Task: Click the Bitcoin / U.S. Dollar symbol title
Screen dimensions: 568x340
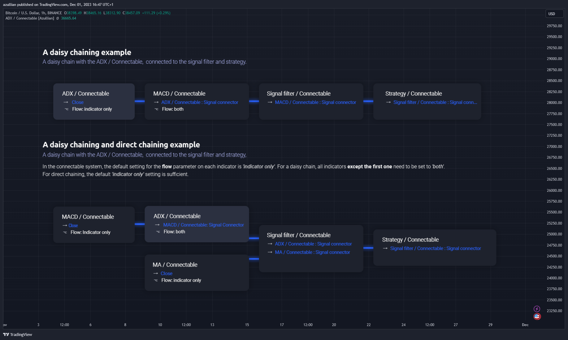Action: point(33,13)
